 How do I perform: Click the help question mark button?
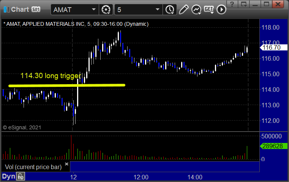232,4
